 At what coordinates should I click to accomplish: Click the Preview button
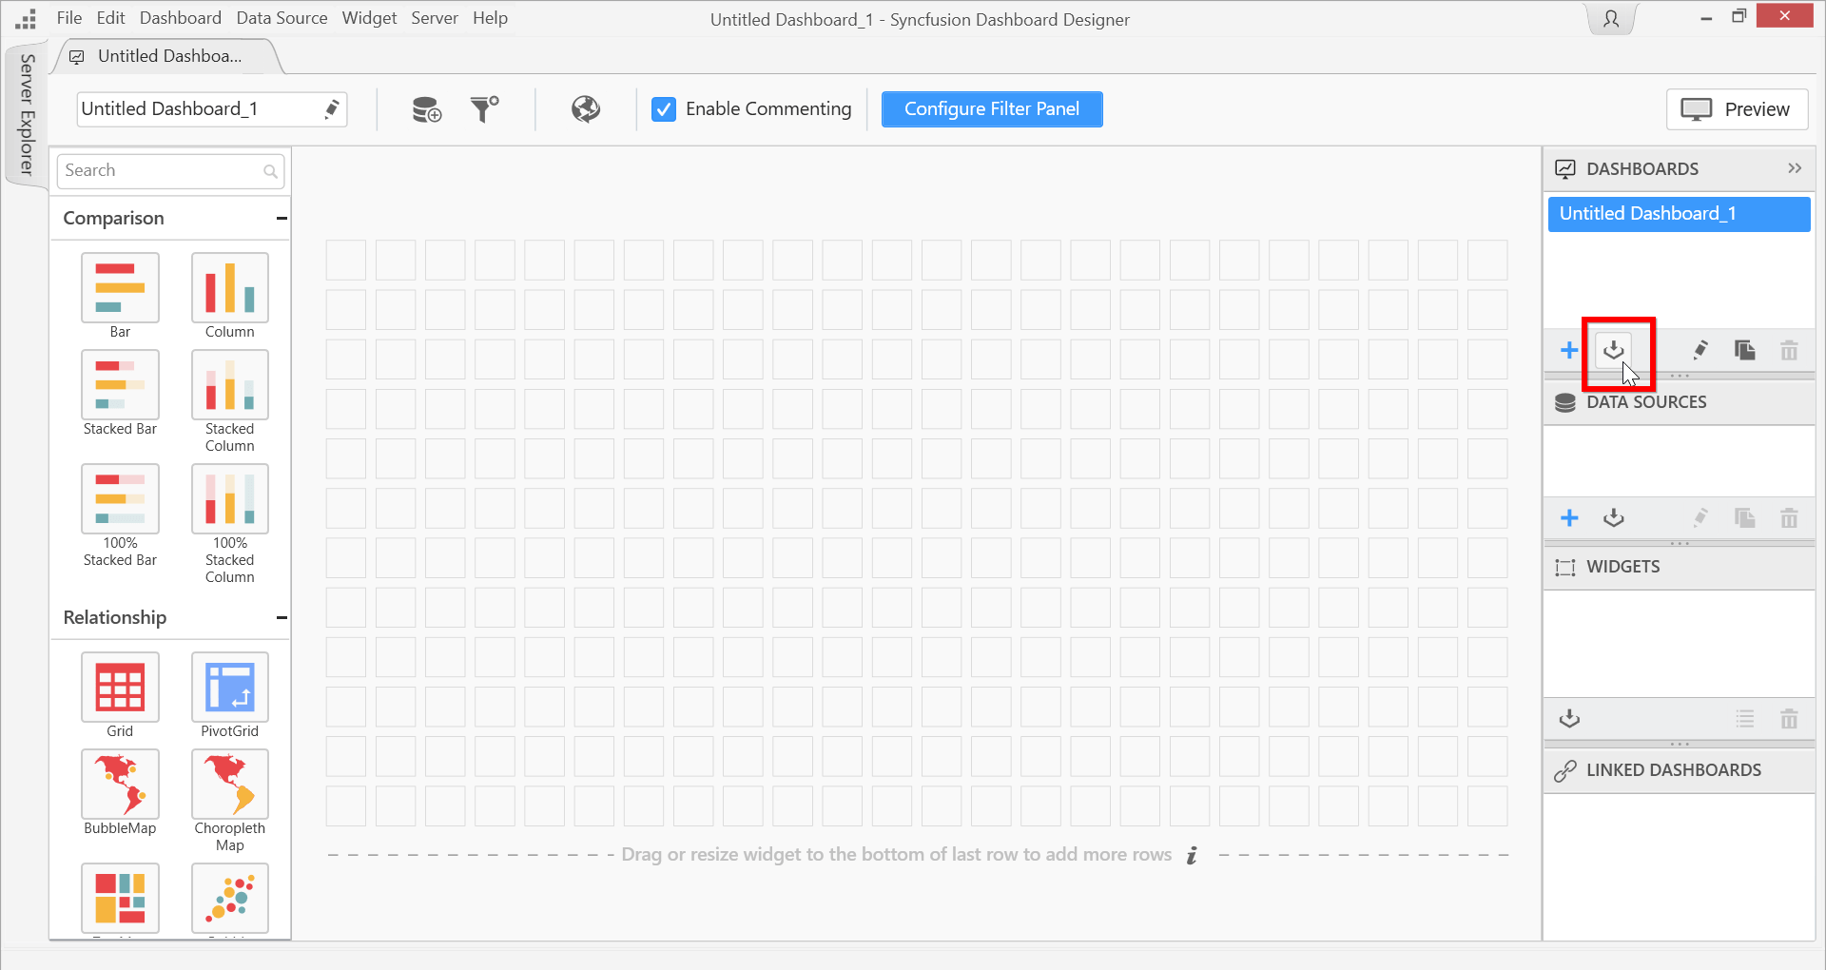pyautogui.click(x=1737, y=109)
